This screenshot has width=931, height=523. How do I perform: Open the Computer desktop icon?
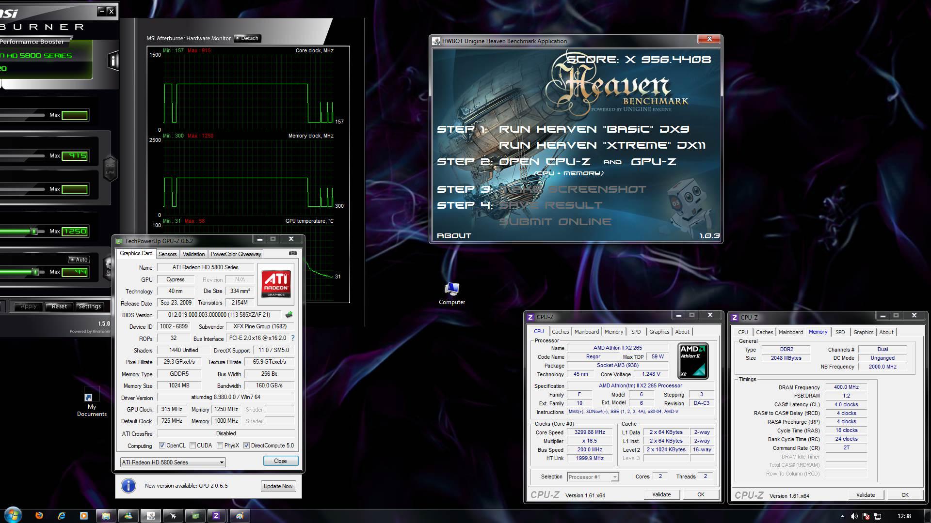(452, 294)
